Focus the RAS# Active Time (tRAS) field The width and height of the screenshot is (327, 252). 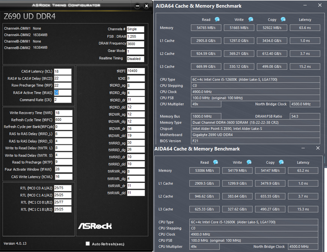coord(63,93)
